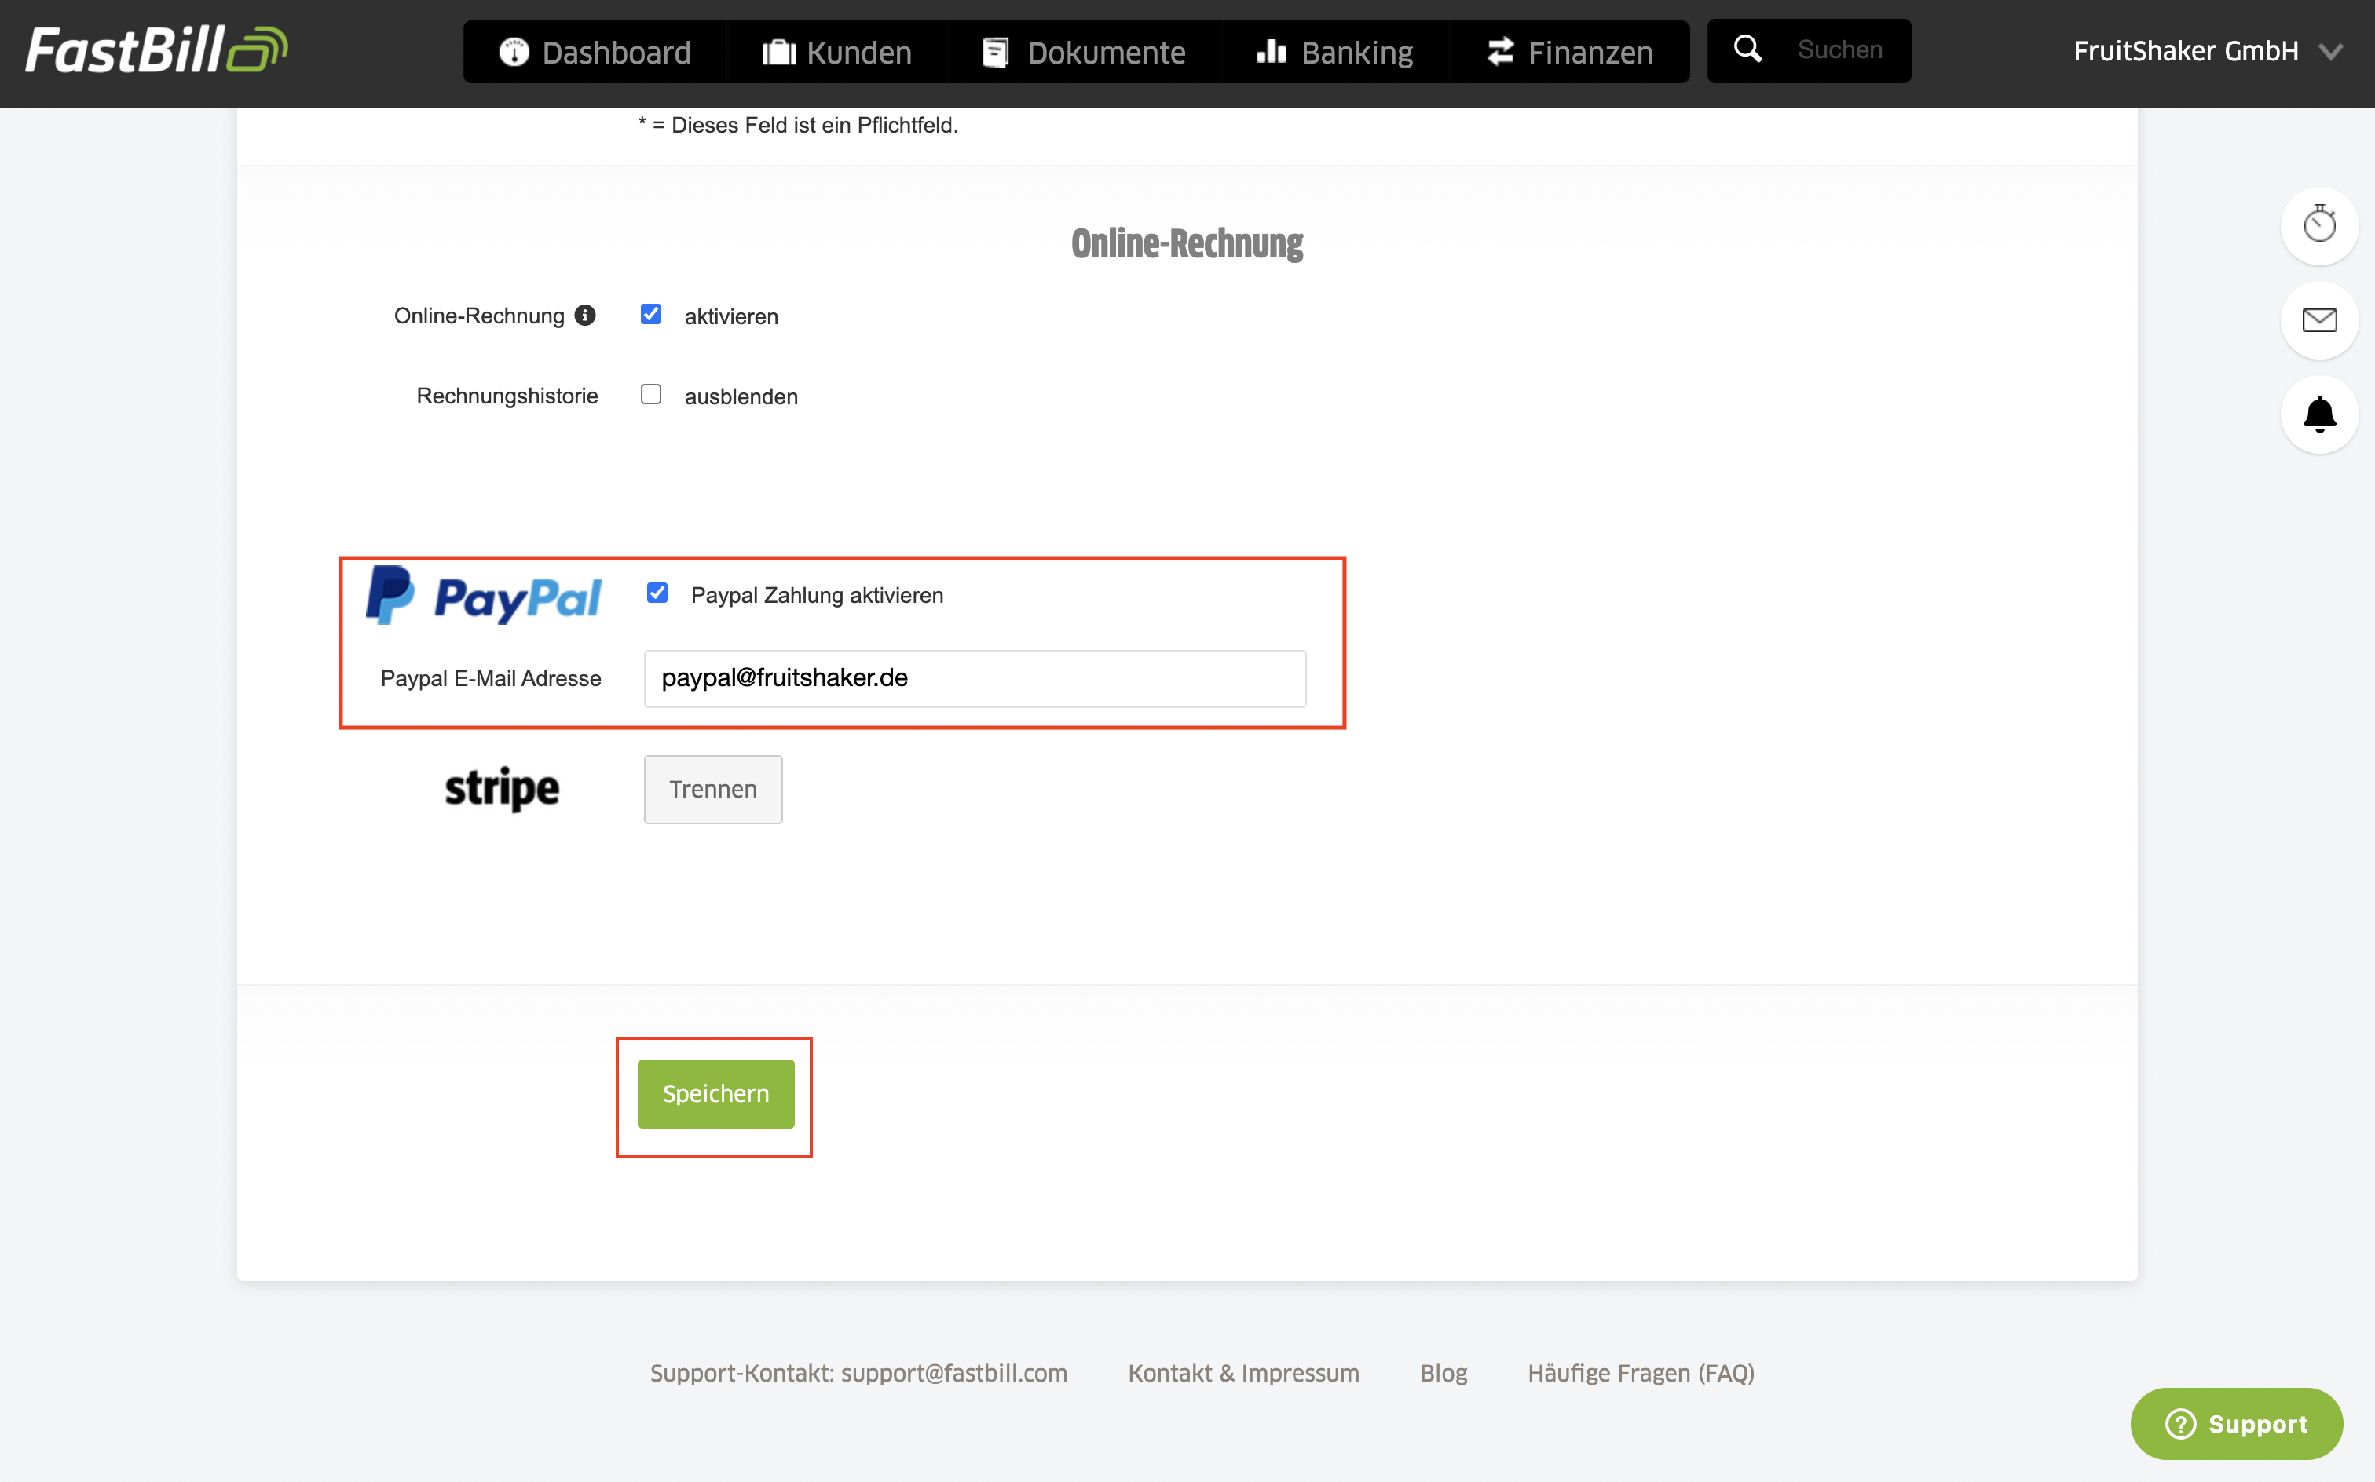Click the Paypal E-Mail Adresse field
This screenshot has height=1482, width=2375.
[975, 678]
